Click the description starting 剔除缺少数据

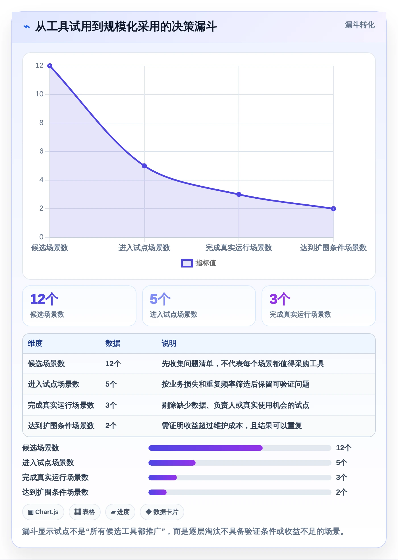click(236, 405)
